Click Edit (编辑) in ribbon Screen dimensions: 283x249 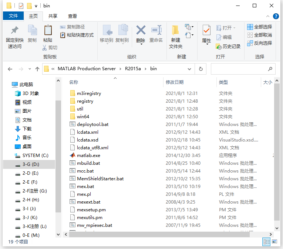click(224, 37)
